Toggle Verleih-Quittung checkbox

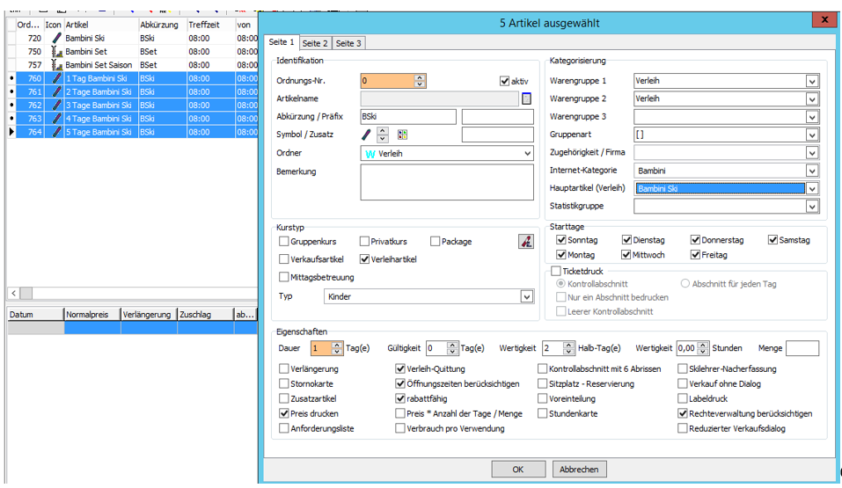(400, 368)
